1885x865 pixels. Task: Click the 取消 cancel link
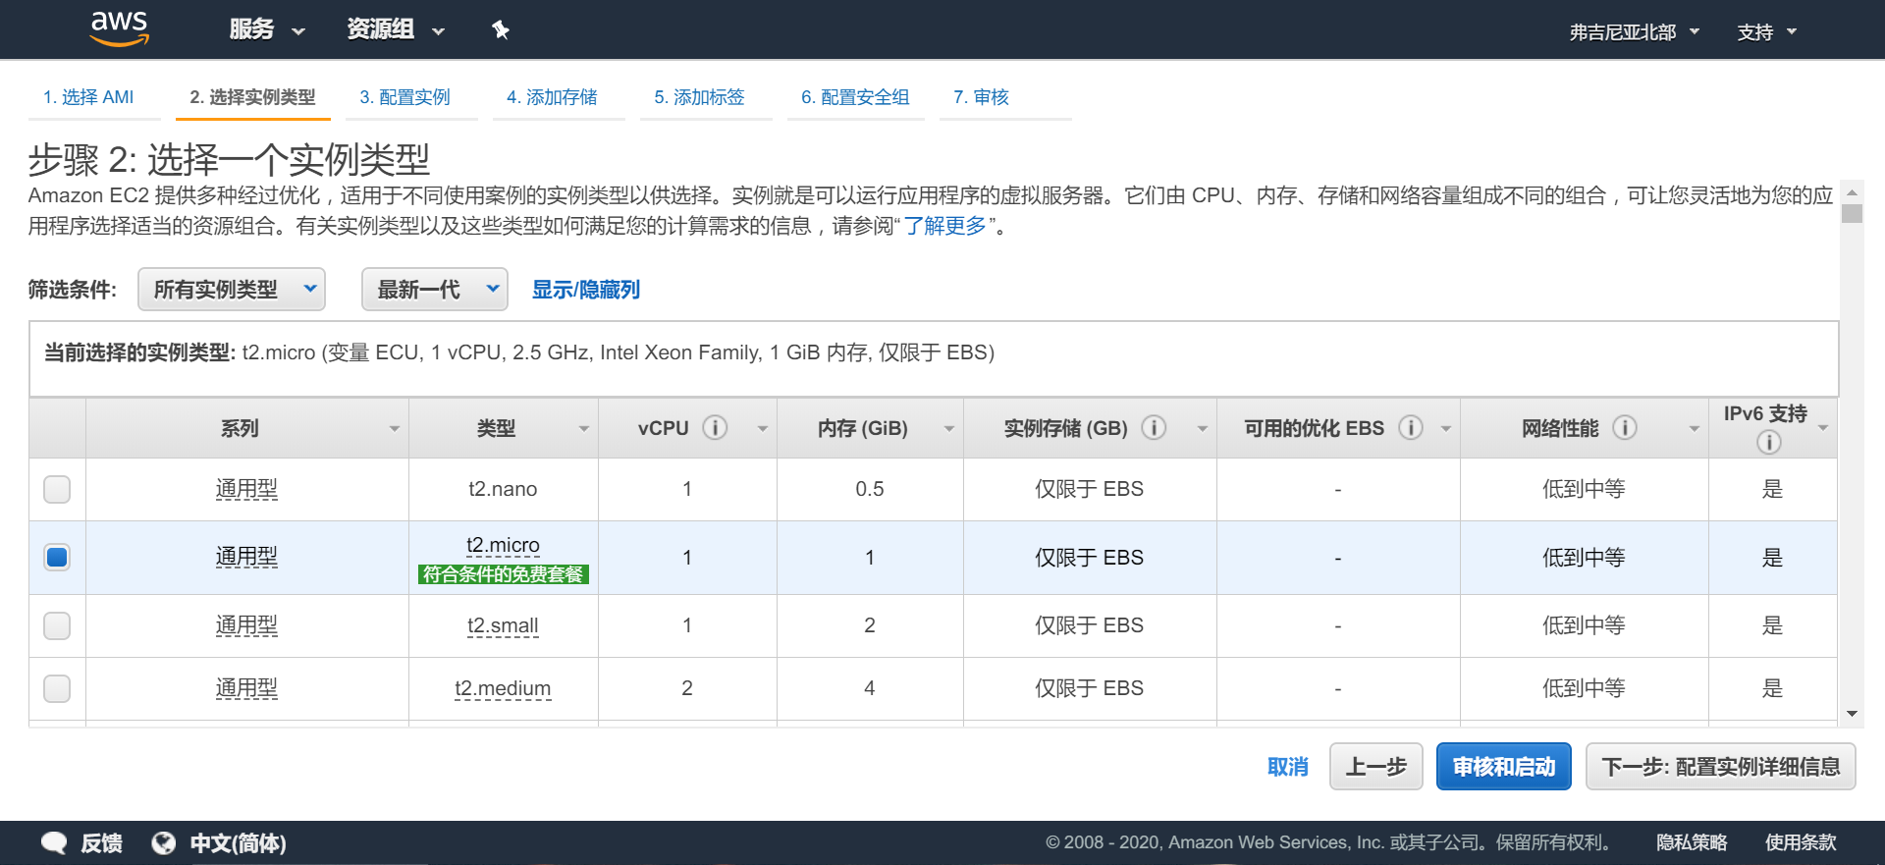1288,767
